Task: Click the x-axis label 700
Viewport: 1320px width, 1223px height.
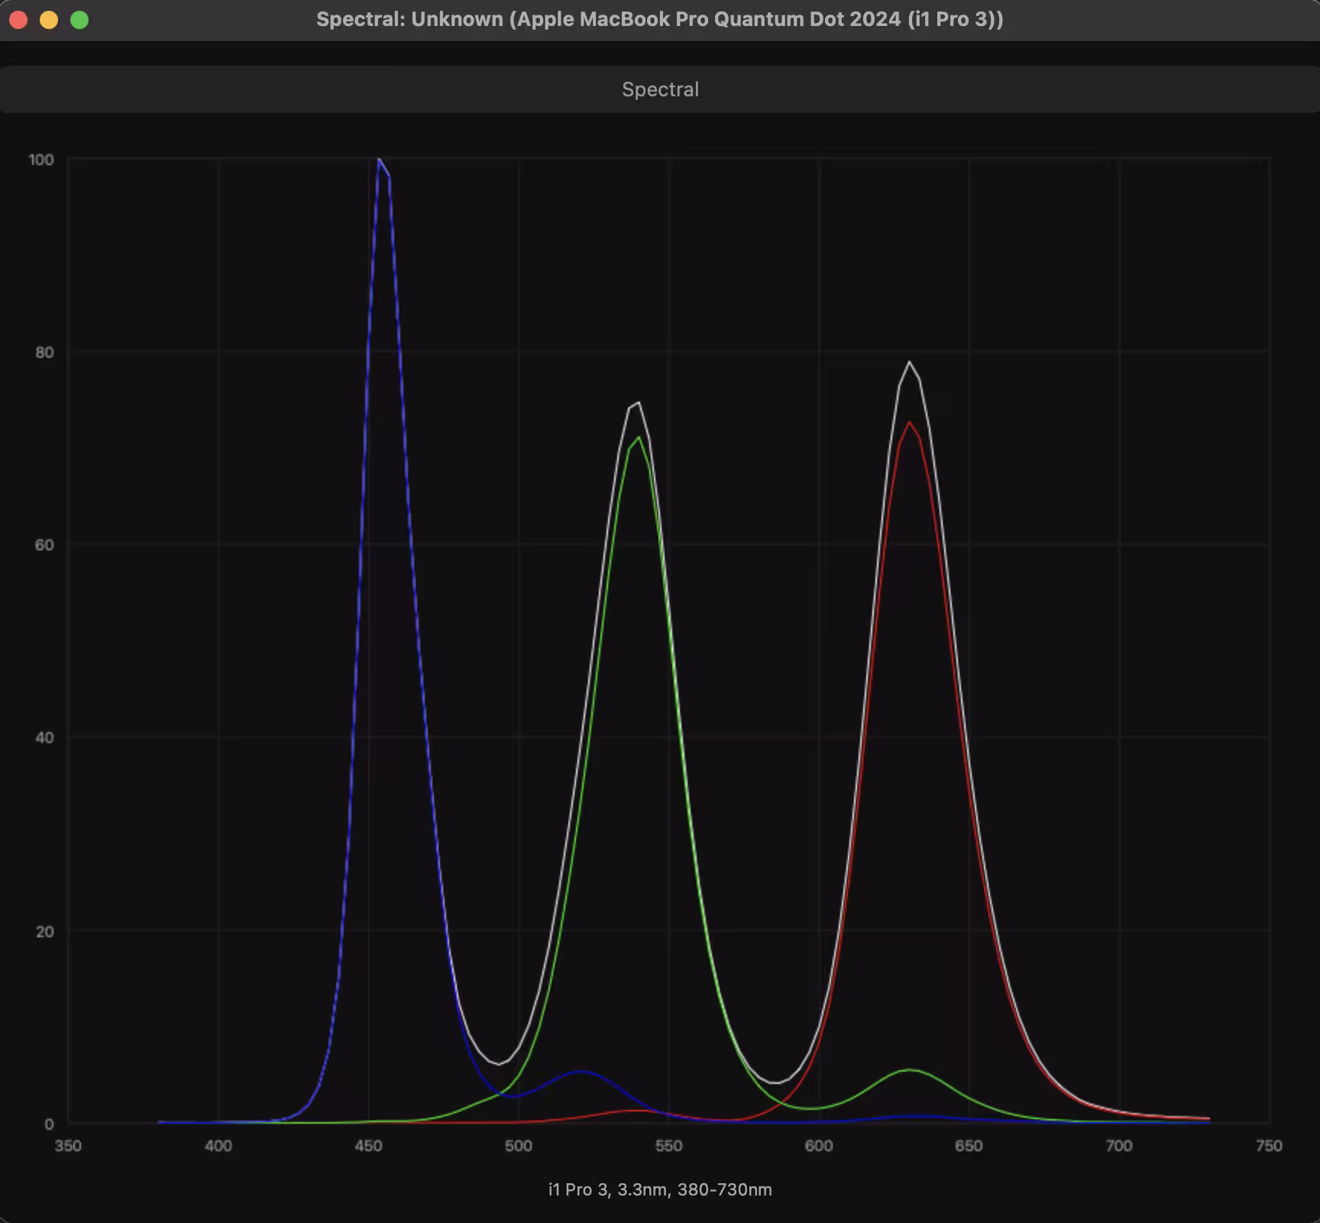Action: click(1119, 1146)
